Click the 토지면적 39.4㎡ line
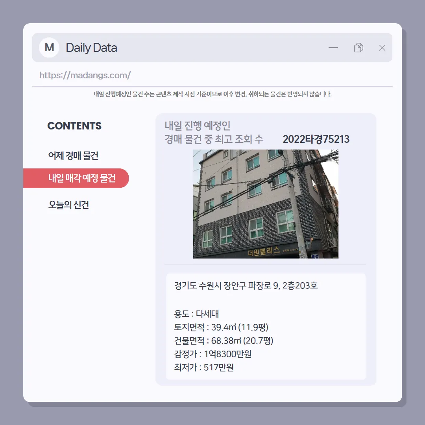 point(221,327)
